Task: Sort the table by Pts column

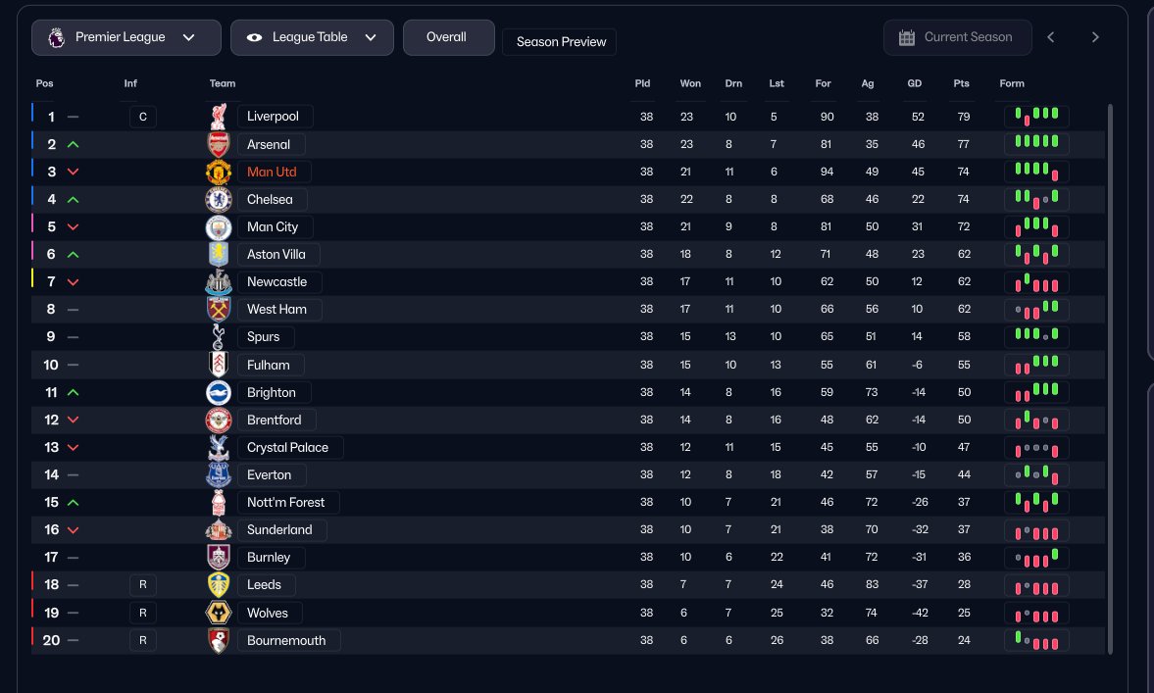Action: (x=961, y=83)
